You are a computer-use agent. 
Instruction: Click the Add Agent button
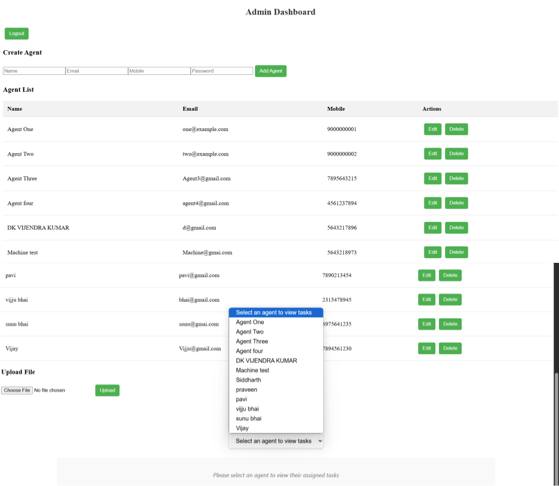[271, 71]
